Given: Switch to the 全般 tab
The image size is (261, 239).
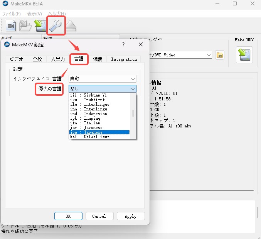Looking at the screenshot, I should [37, 59].
